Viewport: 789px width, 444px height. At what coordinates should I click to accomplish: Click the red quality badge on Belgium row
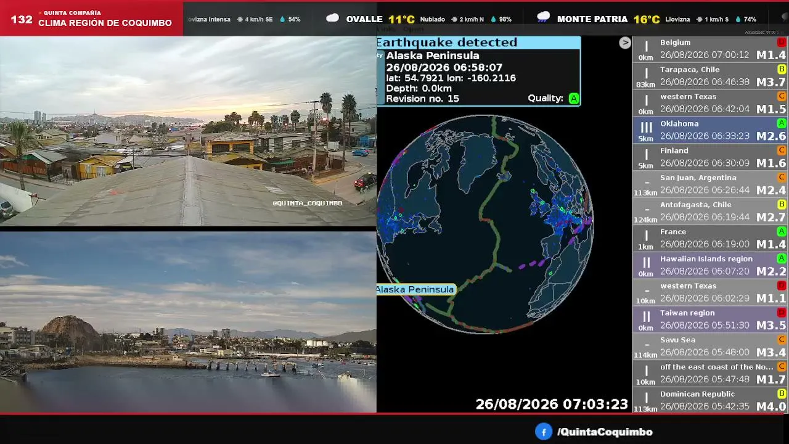(782, 42)
